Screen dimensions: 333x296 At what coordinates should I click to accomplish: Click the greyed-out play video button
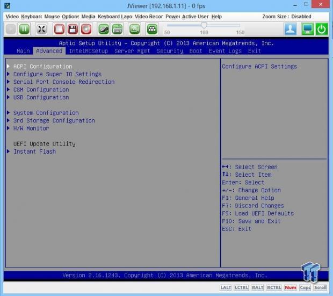[x=11, y=29]
